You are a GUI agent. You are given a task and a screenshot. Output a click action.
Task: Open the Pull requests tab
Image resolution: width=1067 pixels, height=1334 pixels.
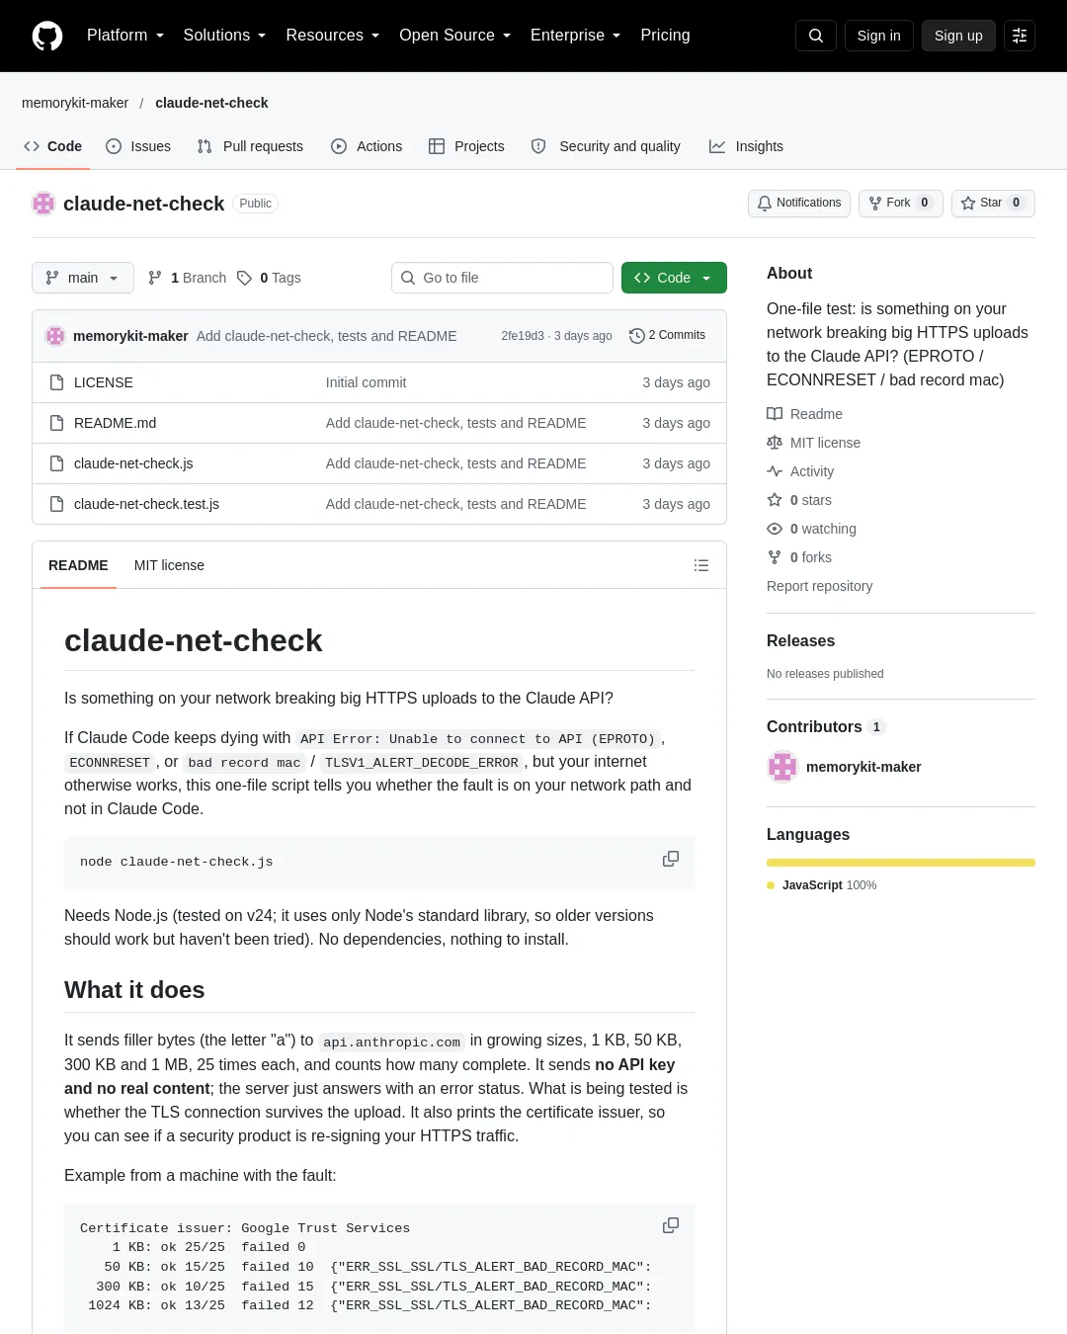[x=250, y=146]
